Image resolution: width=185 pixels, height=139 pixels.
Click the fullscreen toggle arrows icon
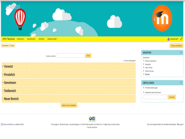(181, 39)
